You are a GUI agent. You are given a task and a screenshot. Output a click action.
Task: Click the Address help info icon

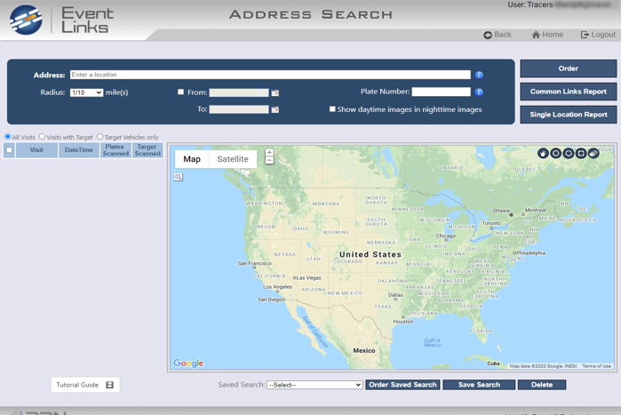tap(479, 76)
